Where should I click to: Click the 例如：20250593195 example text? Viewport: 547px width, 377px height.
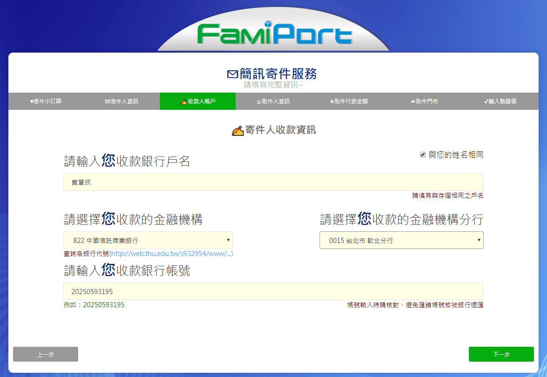[x=94, y=305]
